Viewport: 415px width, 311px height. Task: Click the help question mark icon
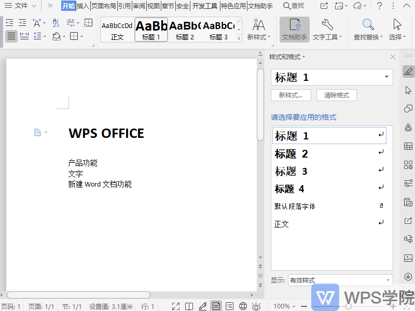379,6
